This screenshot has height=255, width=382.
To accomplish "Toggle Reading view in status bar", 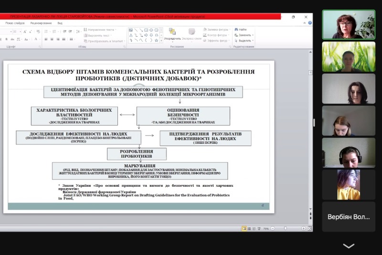I will (254, 229).
